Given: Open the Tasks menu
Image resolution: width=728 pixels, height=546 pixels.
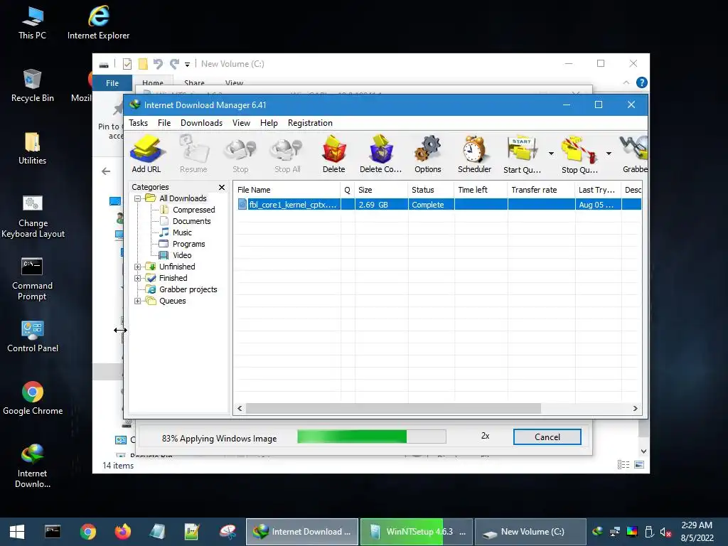Looking at the screenshot, I should tap(139, 123).
